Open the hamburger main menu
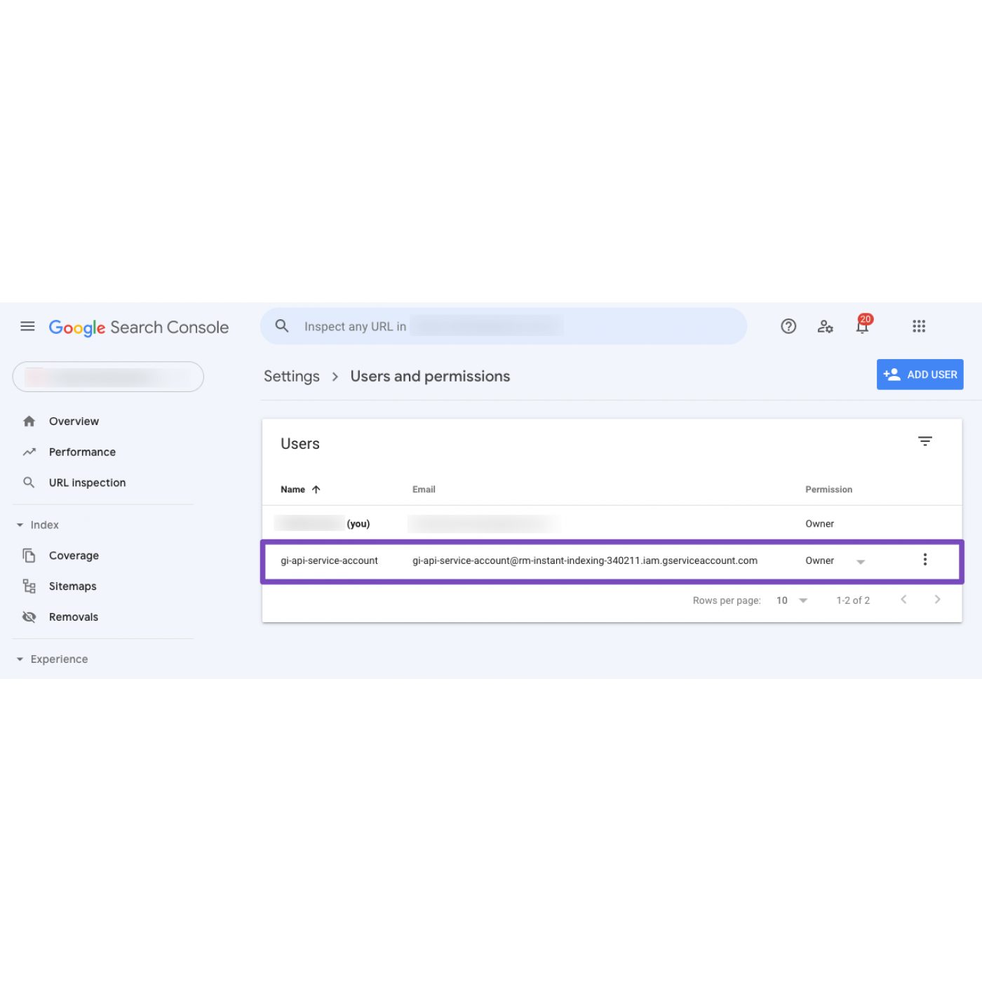Image resolution: width=982 pixels, height=982 pixels. point(27,326)
